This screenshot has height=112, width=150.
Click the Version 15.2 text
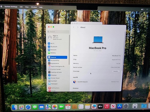[x=115, y=82]
